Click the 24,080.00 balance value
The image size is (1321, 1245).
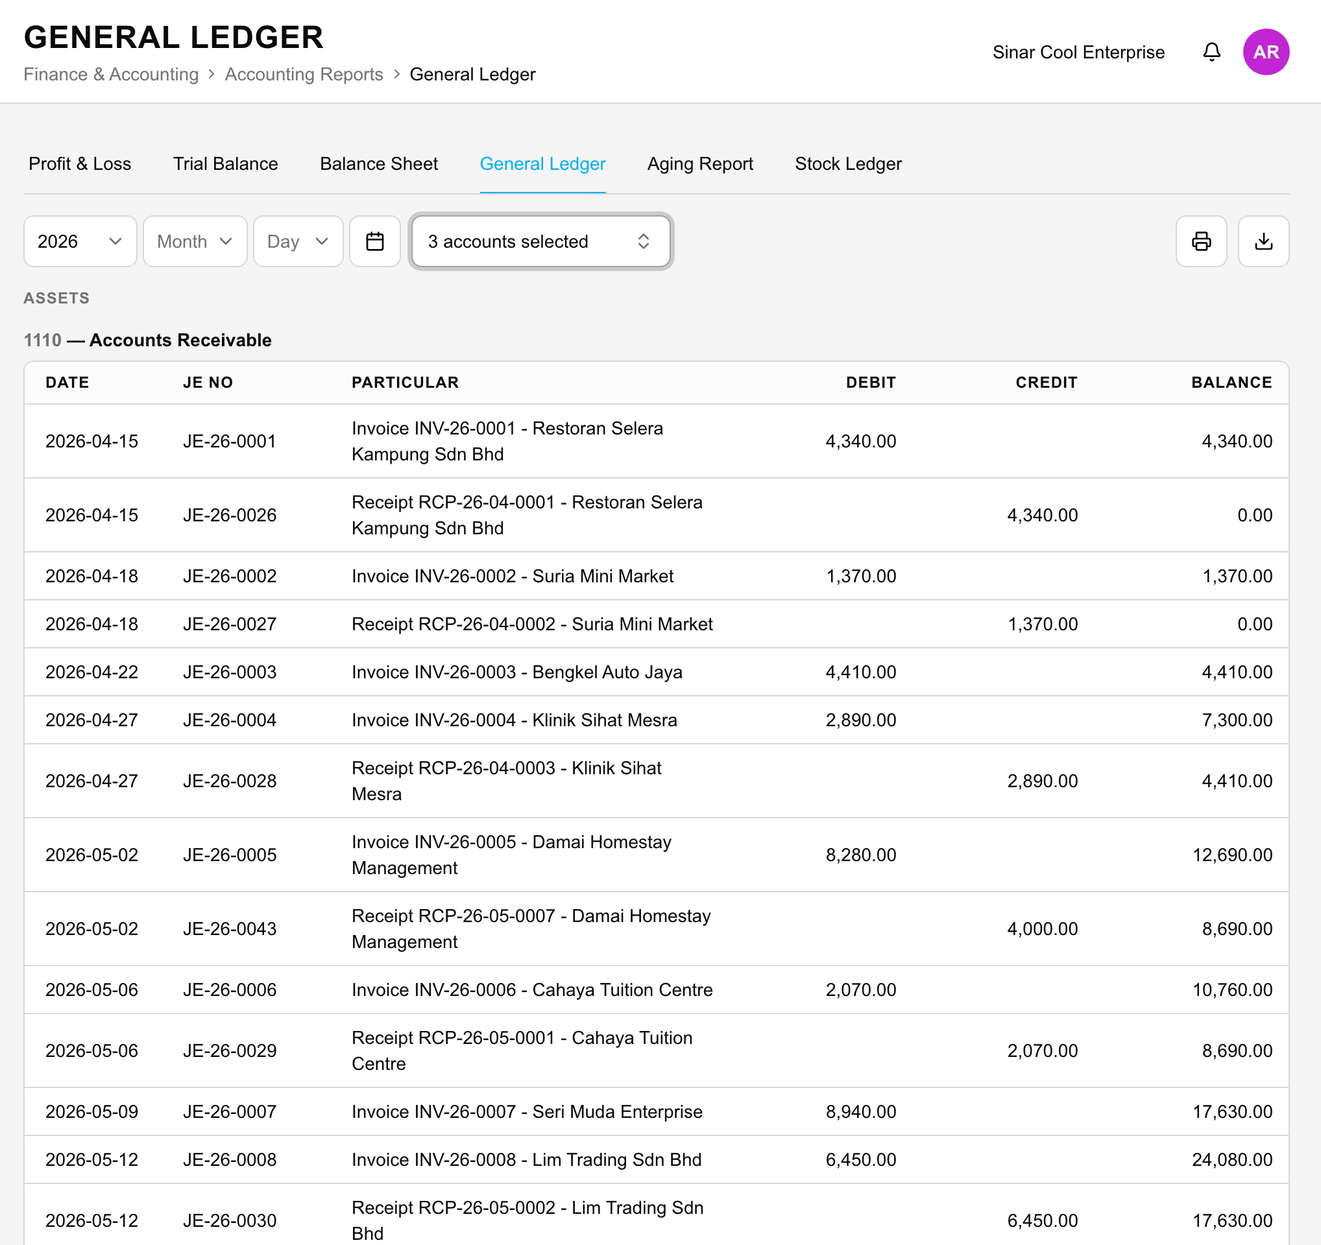(1232, 1159)
